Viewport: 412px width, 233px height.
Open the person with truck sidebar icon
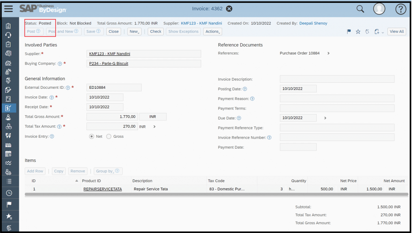8,172
